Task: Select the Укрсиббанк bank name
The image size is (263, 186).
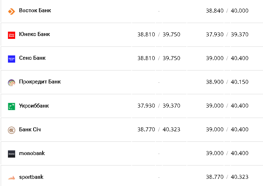Action: click(34, 106)
